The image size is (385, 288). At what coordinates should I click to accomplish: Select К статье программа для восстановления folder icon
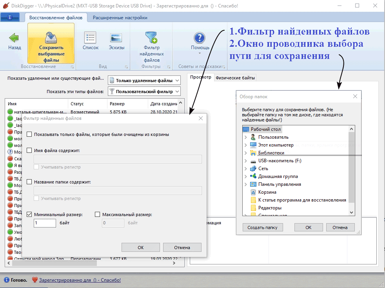[x=253, y=200]
